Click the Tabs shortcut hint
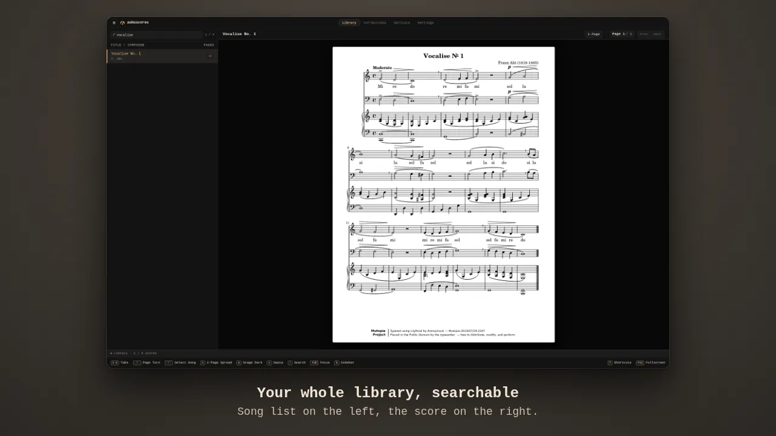Image resolution: width=776 pixels, height=436 pixels. click(x=119, y=363)
